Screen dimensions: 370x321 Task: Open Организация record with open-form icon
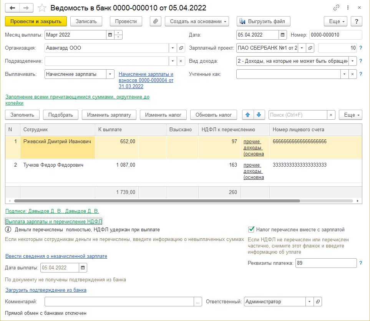pos(181,48)
